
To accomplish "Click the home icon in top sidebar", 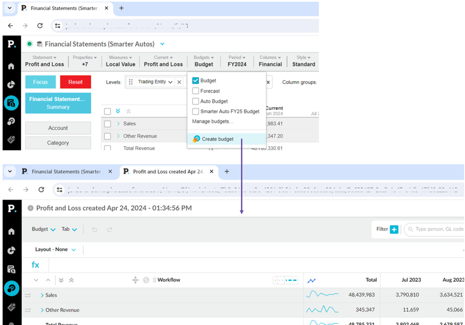I will click(11, 66).
